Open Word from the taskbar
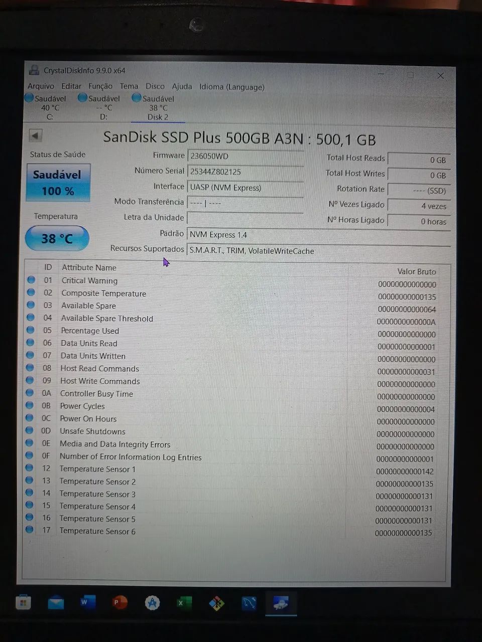 (87, 602)
